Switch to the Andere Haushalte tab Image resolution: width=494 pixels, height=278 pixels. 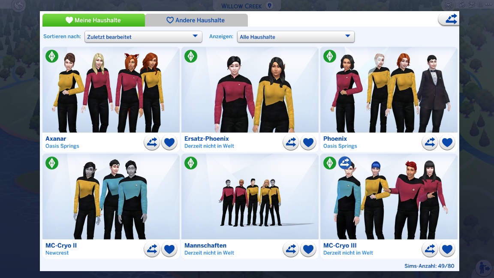click(x=196, y=20)
